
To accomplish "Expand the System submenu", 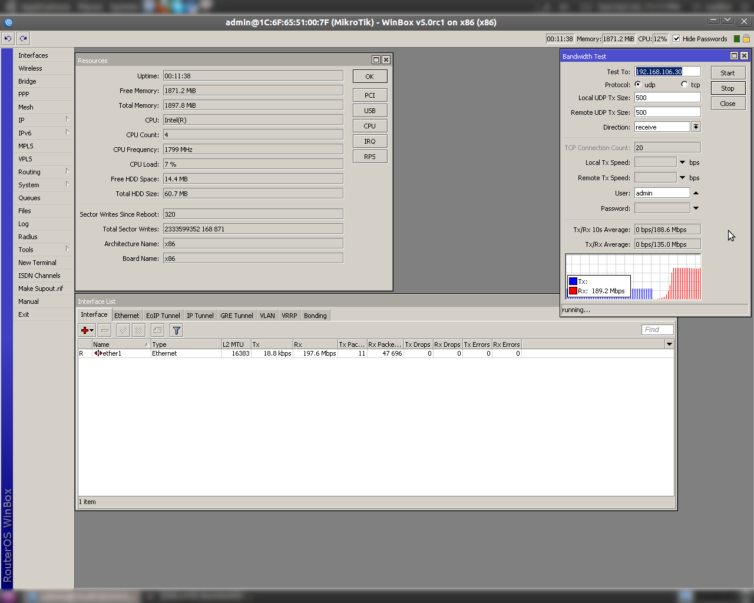I will click(x=67, y=184).
